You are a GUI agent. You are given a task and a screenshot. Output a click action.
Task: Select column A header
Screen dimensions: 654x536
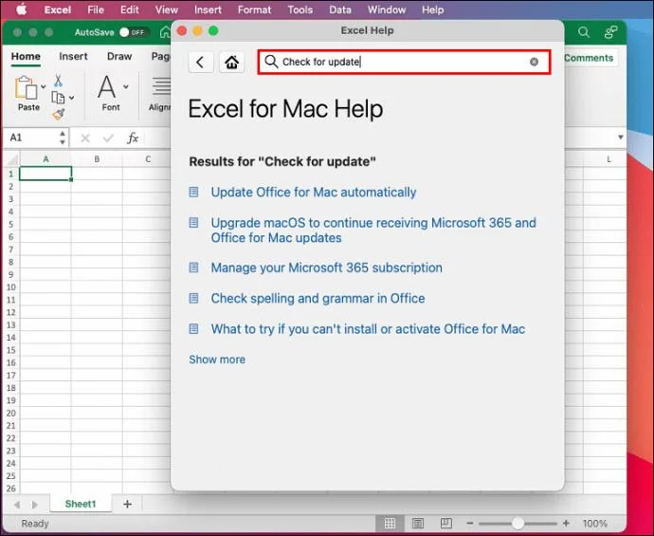(x=45, y=159)
